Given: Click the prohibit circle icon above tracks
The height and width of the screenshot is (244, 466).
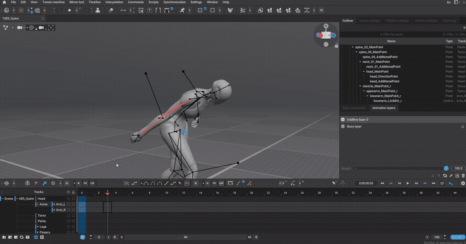Looking at the screenshot, I should (53, 183).
